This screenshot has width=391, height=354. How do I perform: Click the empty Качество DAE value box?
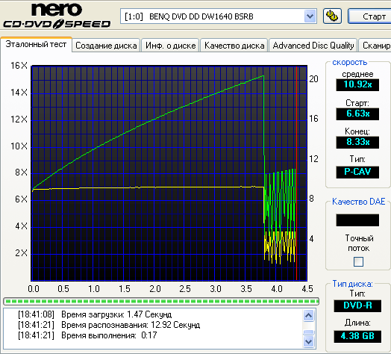point(357,220)
